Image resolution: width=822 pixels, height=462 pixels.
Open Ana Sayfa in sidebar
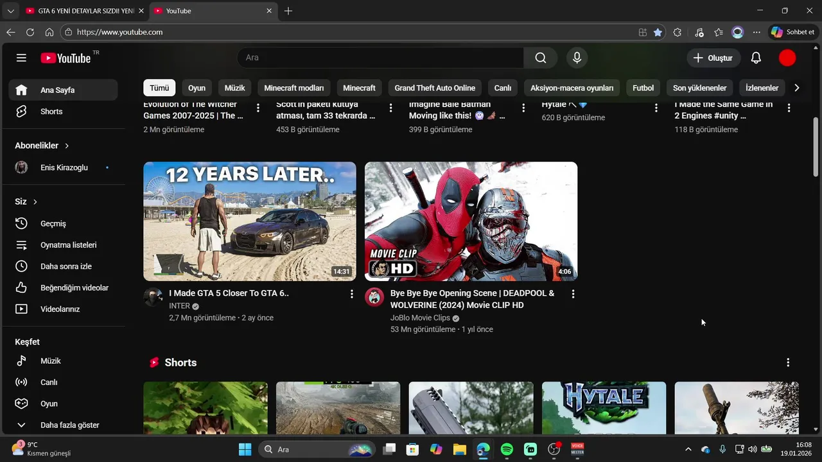(x=63, y=90)
